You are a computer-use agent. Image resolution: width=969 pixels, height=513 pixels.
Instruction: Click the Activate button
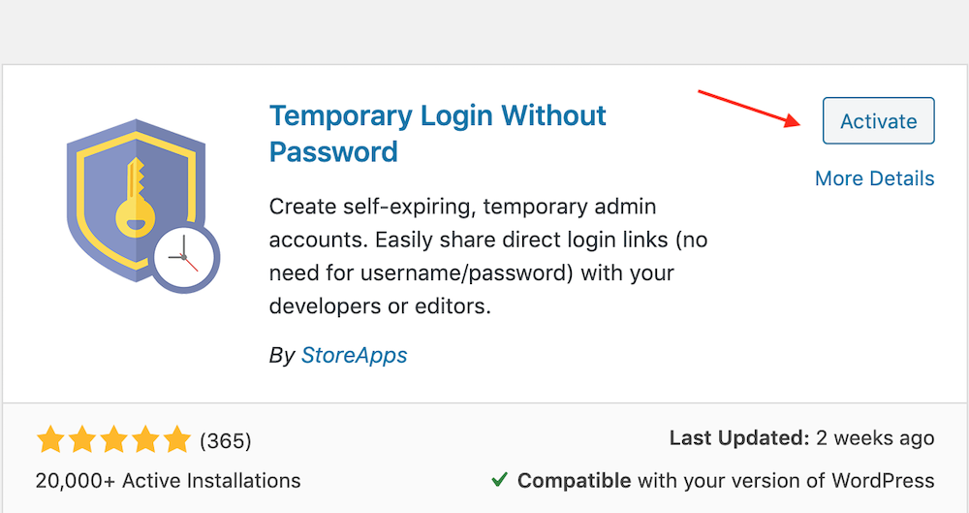click(x=878, y=120)
